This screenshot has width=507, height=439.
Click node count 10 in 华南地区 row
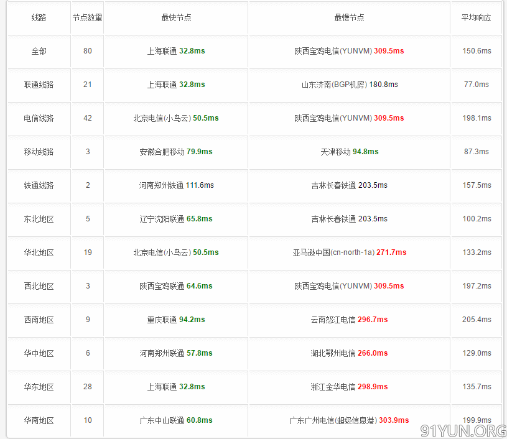[88, 420]
